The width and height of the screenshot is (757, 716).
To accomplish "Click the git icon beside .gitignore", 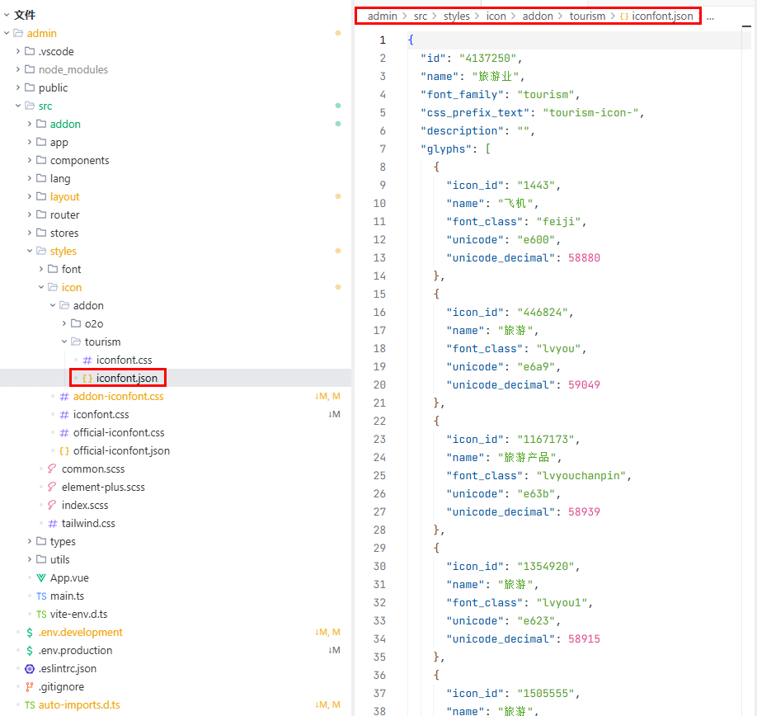I will click(30, 686).
